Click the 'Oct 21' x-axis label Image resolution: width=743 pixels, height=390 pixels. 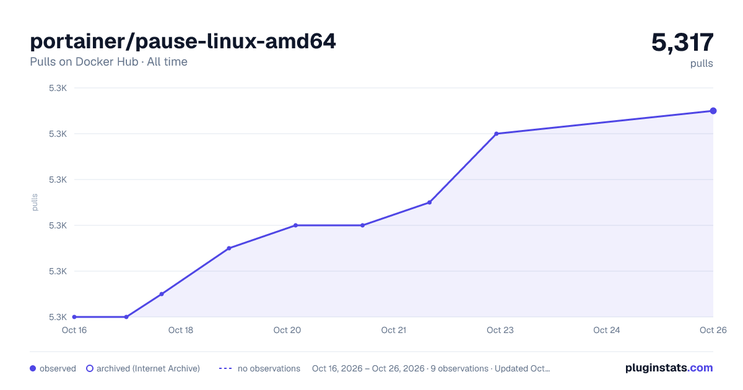coord(394,330)
